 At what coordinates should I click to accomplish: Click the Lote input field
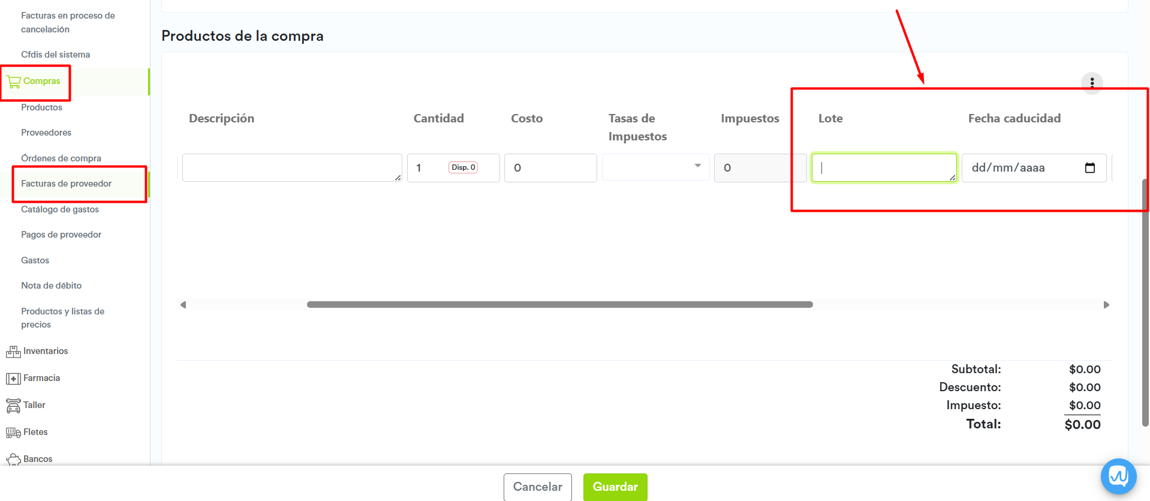point(884,167)
